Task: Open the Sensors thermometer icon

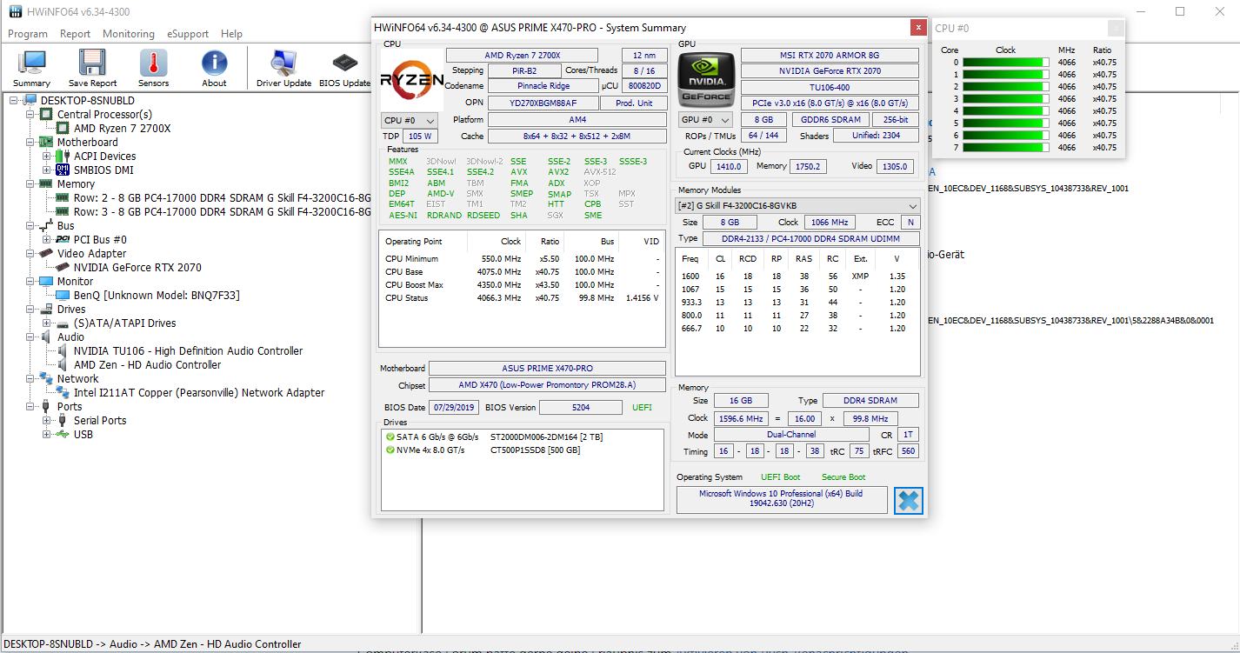Action: [x=153, y=69]
